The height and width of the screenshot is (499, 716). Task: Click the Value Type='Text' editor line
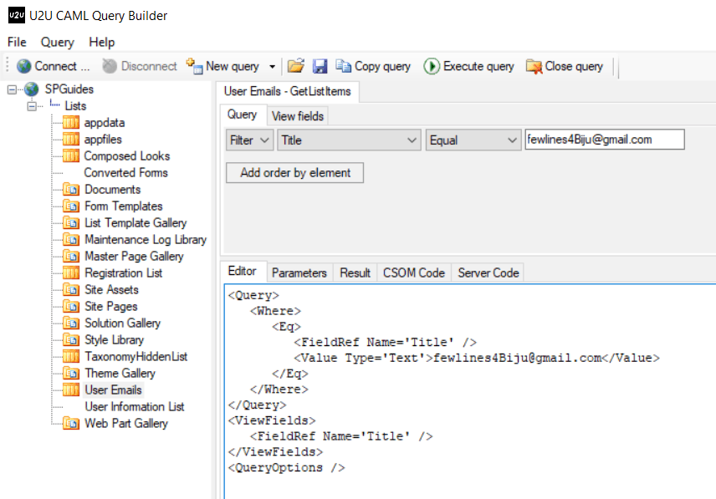click(x=477, y=358)
